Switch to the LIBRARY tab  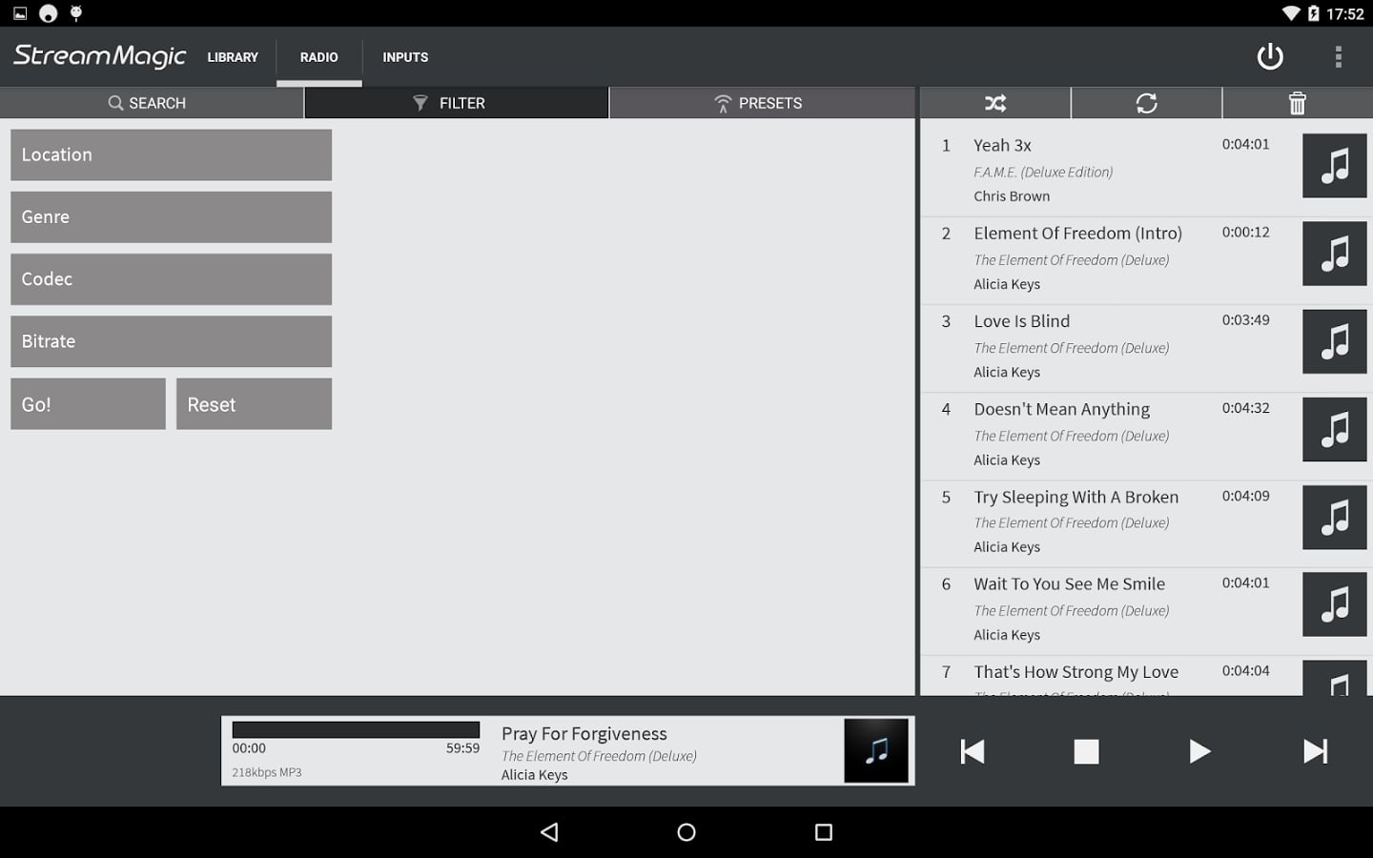[233, 57]
